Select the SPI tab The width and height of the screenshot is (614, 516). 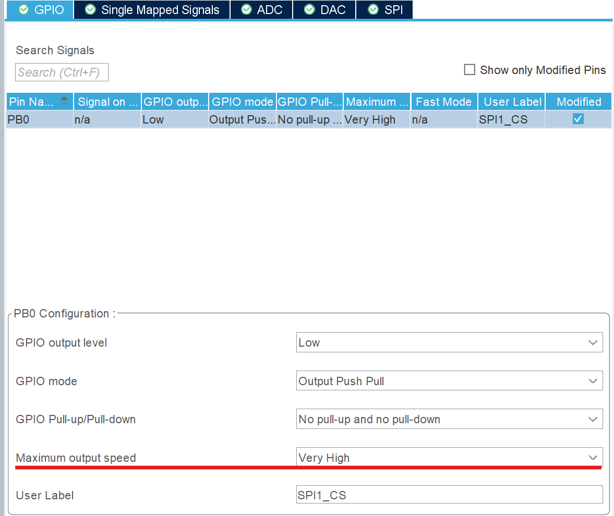[x=384, y=9]
